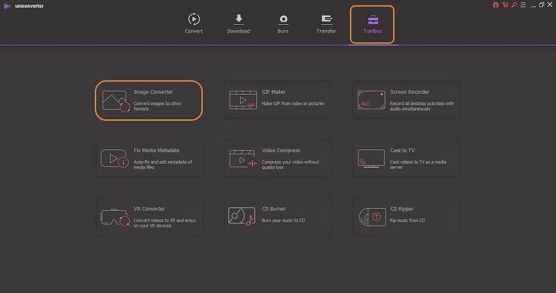Open the VR Converter headset icon
Viewport: 556px width, 293px height.
(x=114, y=217)
